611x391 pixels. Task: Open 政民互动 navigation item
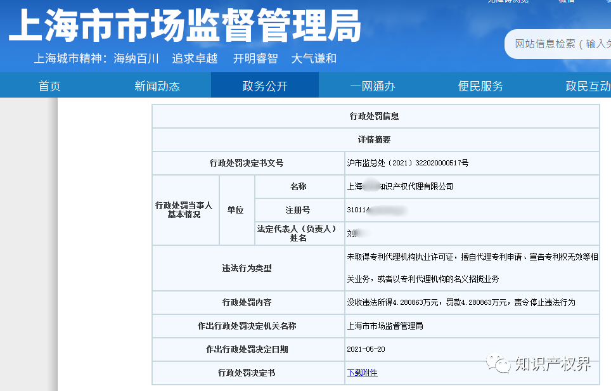588,86
